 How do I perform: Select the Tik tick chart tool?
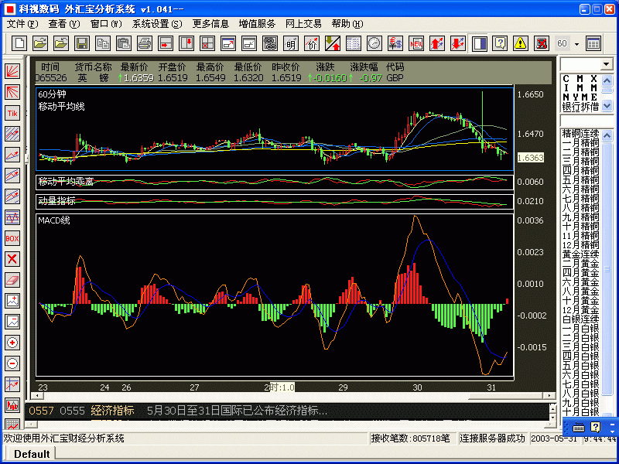coord(12,113)
